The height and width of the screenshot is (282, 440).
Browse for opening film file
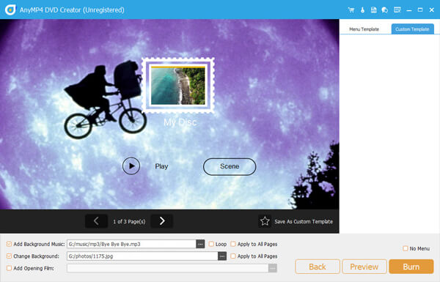(x=273, y=268)
